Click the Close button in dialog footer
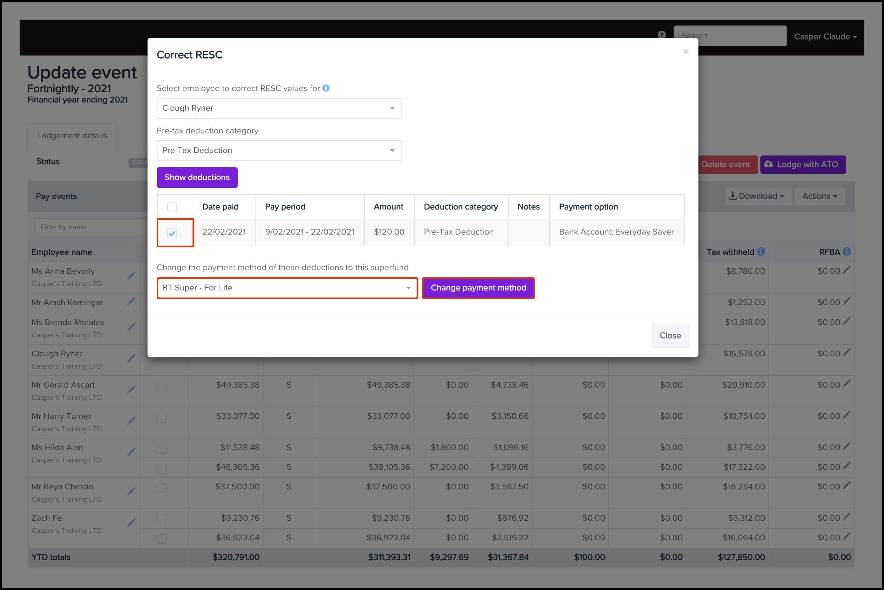Image resolution: width=884 pixels, height=590 pixels. click(x=670, y=335)
